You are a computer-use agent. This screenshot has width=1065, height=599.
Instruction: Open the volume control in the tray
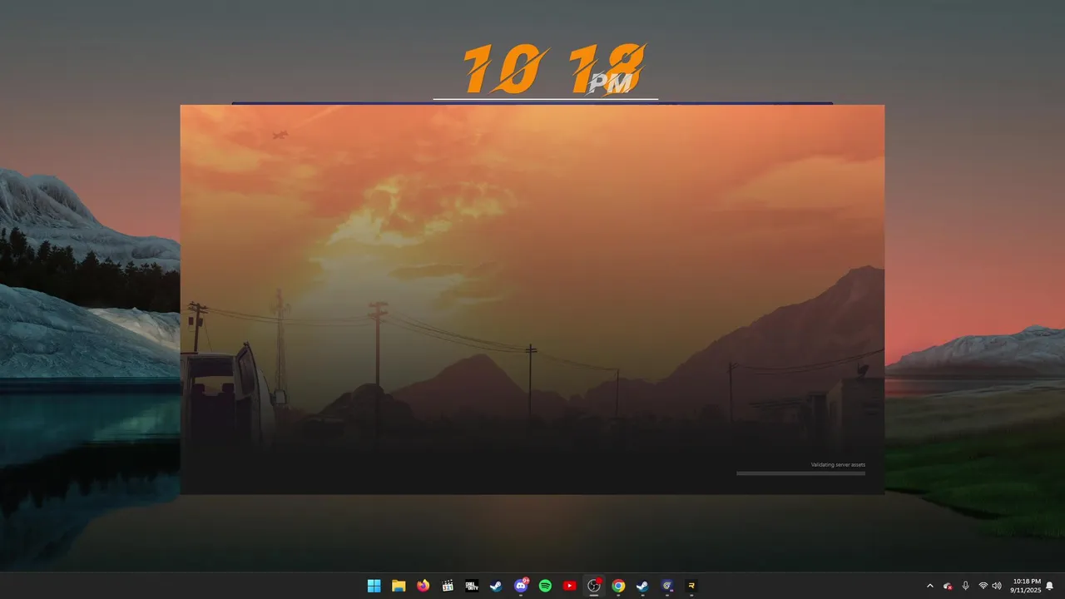[x=997, y=586]
